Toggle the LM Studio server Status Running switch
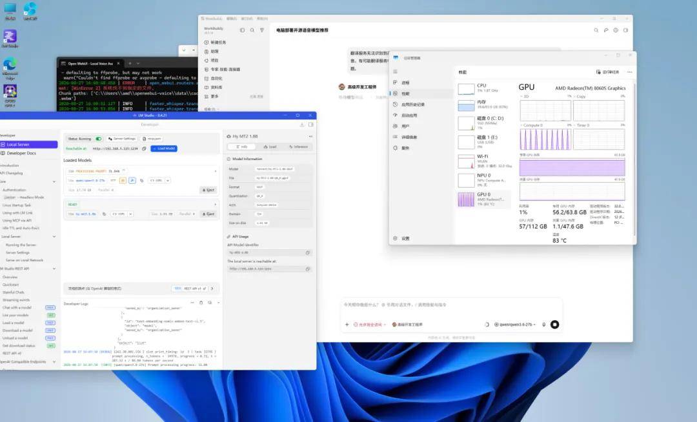Screen dimensions: 697x422 (x=98, y=139)
